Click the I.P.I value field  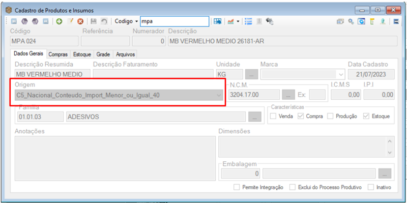coord(379,95)
